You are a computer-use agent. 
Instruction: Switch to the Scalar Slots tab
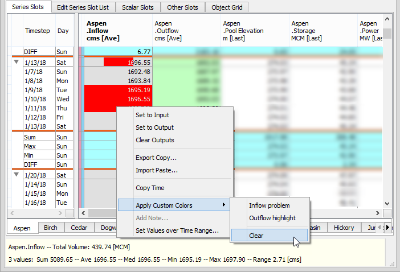138,7
